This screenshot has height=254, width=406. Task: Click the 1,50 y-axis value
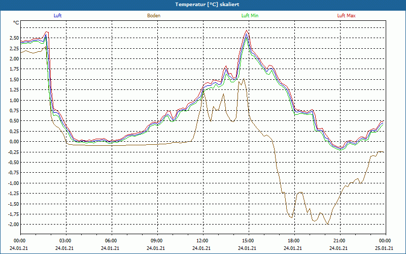click(15, 80)
